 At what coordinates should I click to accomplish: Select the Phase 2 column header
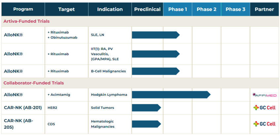(206, 9)
